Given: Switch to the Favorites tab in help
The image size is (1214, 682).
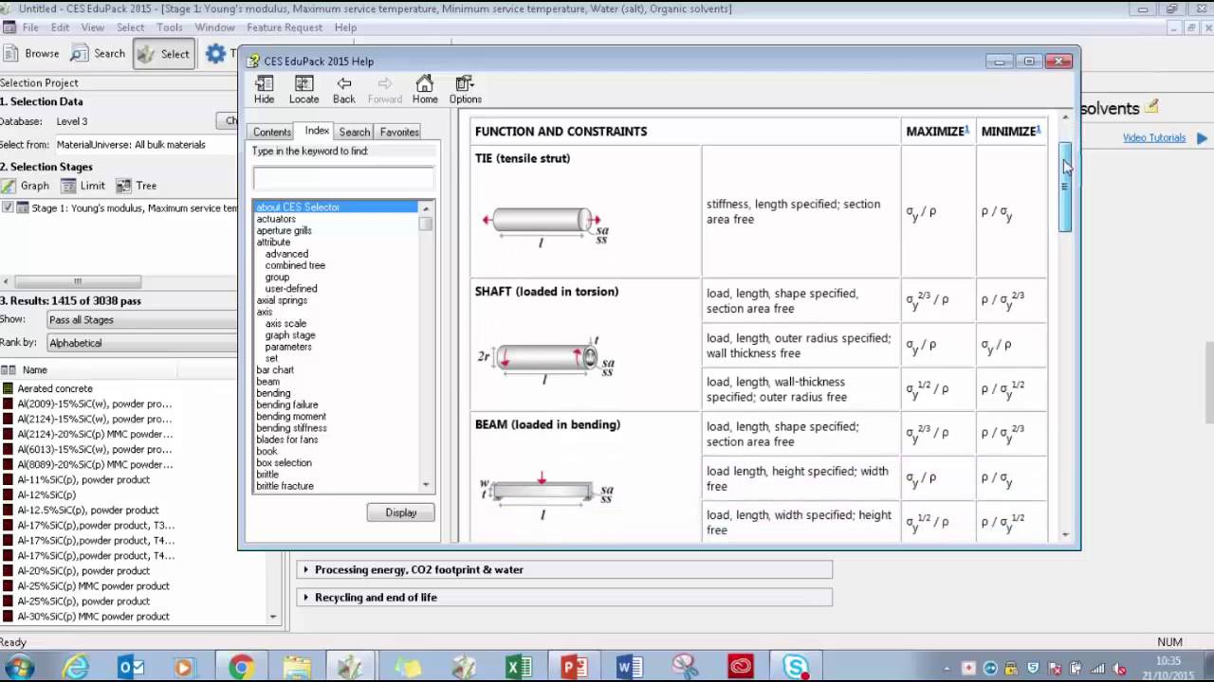Looking at the screenshot, I should [399, 133].
